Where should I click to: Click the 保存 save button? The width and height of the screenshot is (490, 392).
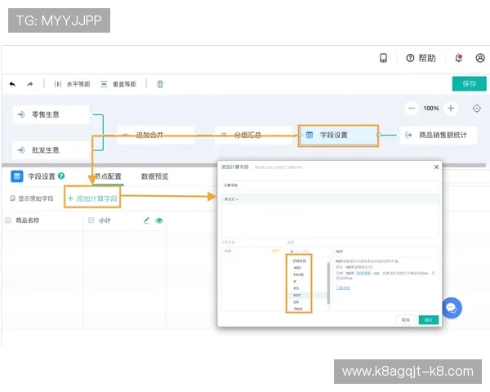point(469,84)
